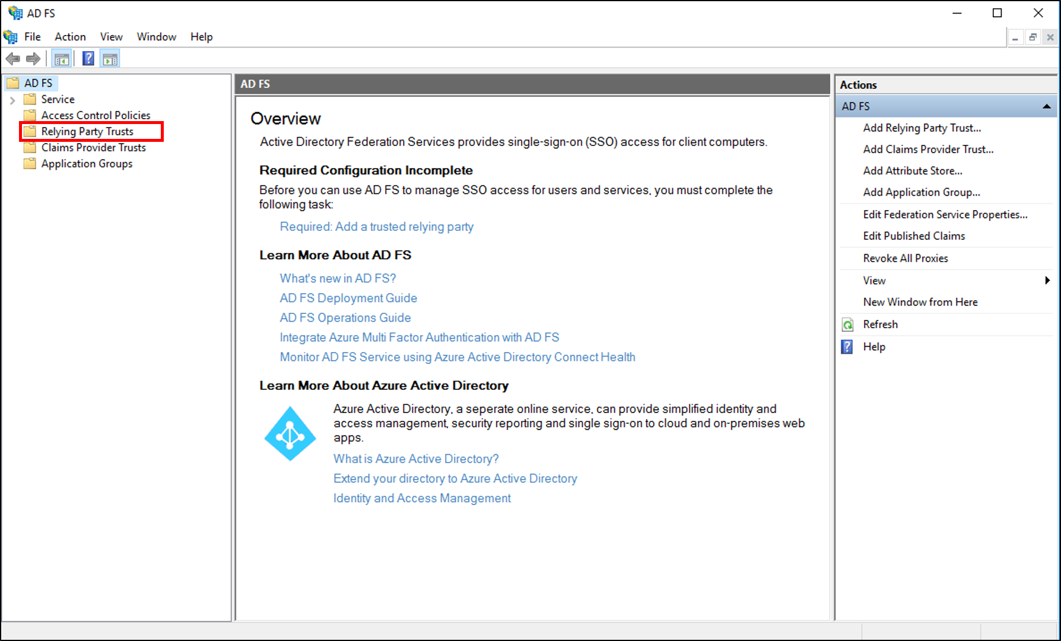Click the Back arrow in the toolbar
The width and height of the screenshot is (1061, 641).
point(12,59)
